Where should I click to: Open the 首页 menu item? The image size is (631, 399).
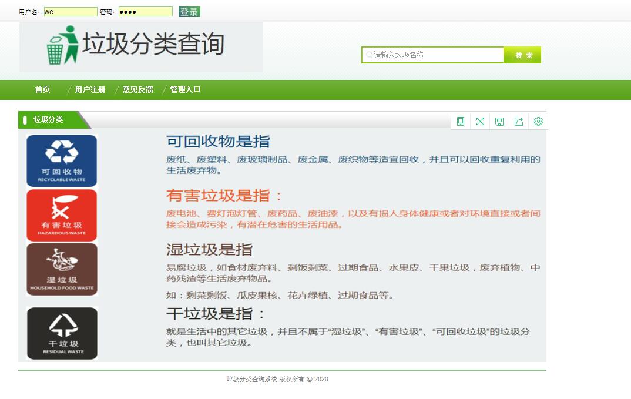pos(42,89)
